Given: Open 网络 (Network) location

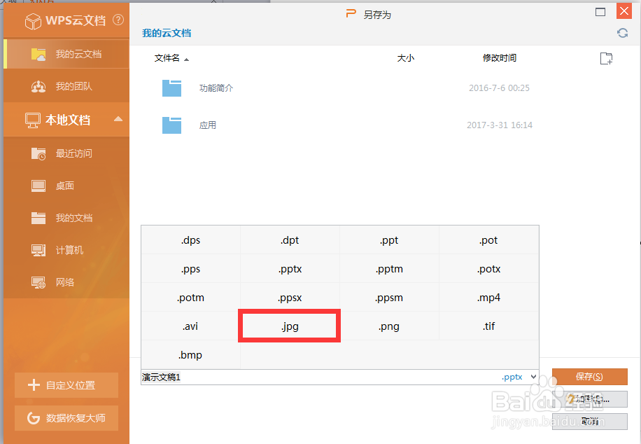Looking at the screenshot, I should (x=66, y=282).
